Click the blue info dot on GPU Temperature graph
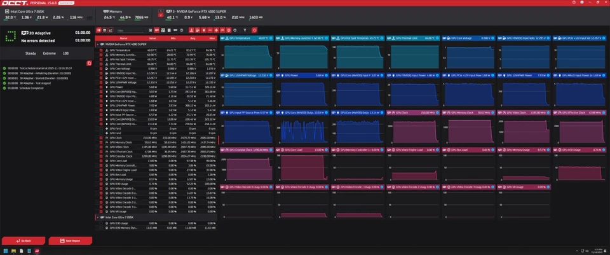Viewport: 610px width, 255px height. [x=271, y=38]
